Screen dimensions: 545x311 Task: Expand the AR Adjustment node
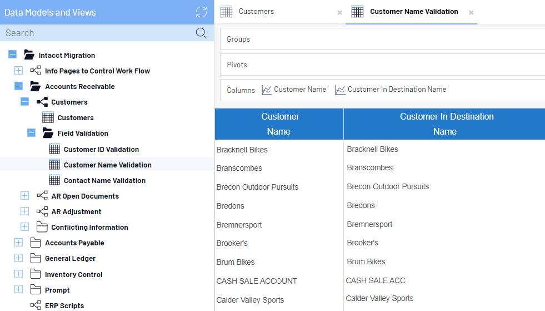pos(24,211)
